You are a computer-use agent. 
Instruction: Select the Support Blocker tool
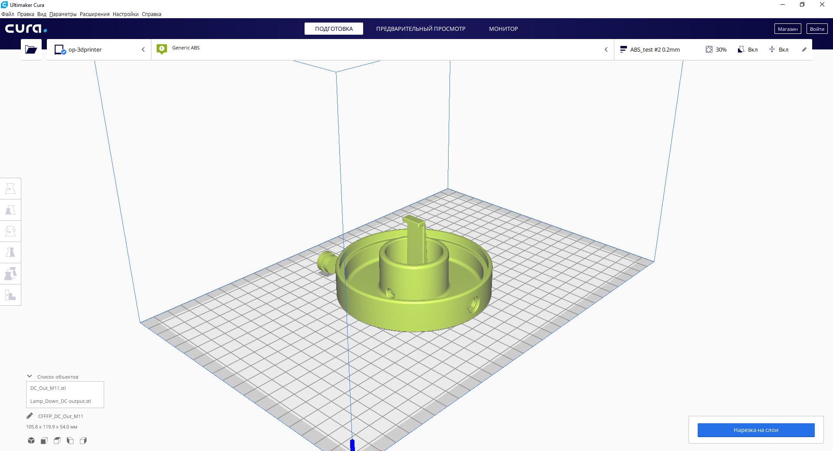click(x=10, y=295)
